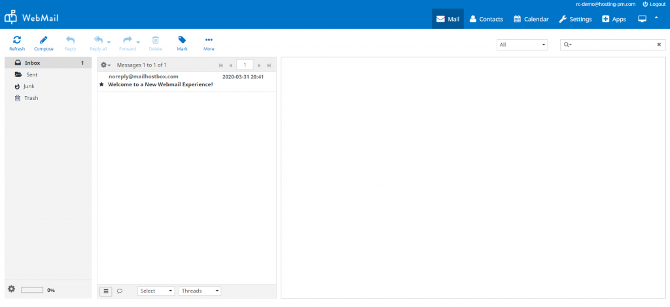Open list options gear dropdown

click(x=105, y=65)
